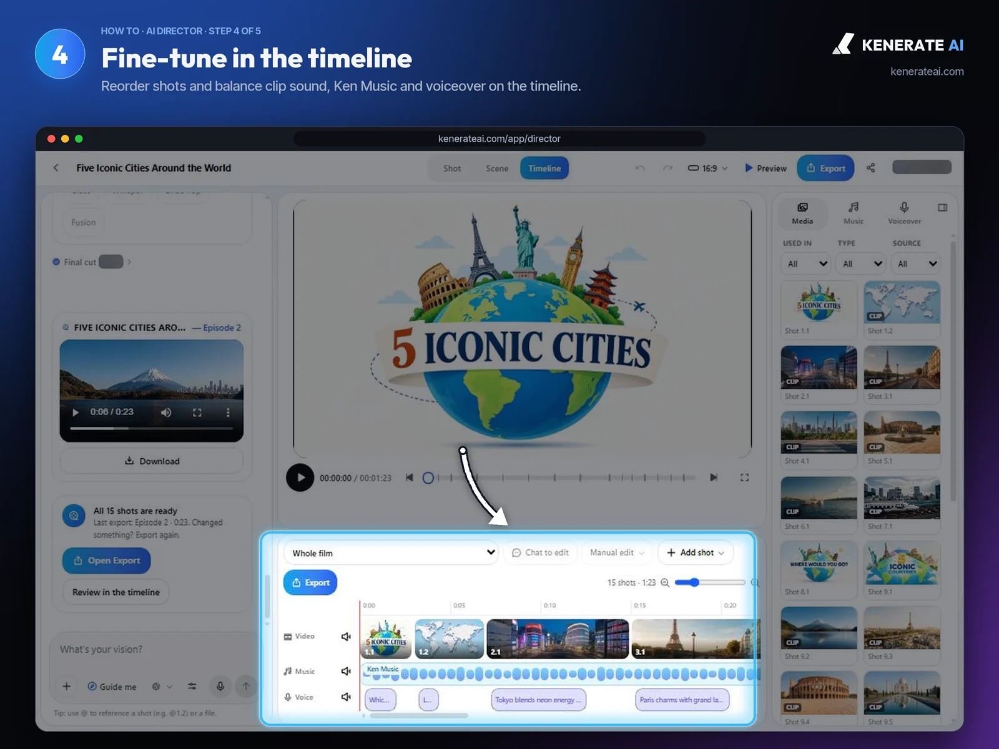Play the Episode 2 export video
The width and height of the screenshot is (999, 749).
pyautogui.click(x=76, y=412)
